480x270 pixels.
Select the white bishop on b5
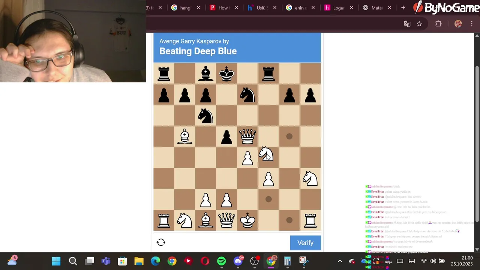(x=184, y=136)
